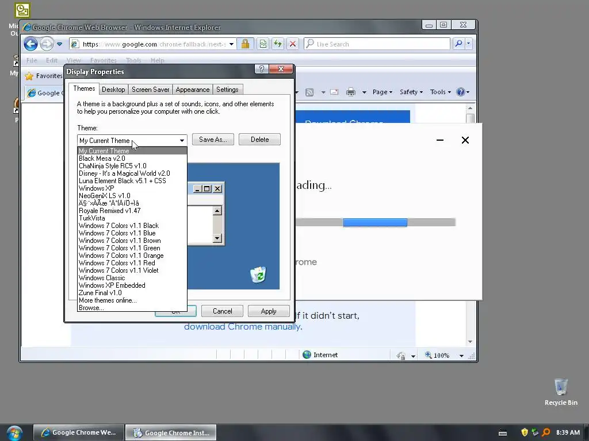Select Windows 7 Colors v1.1 Green
This screenshot has height=441, width=589.
pyautogui.click(x=132, y=248)
